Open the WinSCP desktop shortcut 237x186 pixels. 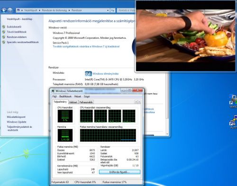point(233,101)
